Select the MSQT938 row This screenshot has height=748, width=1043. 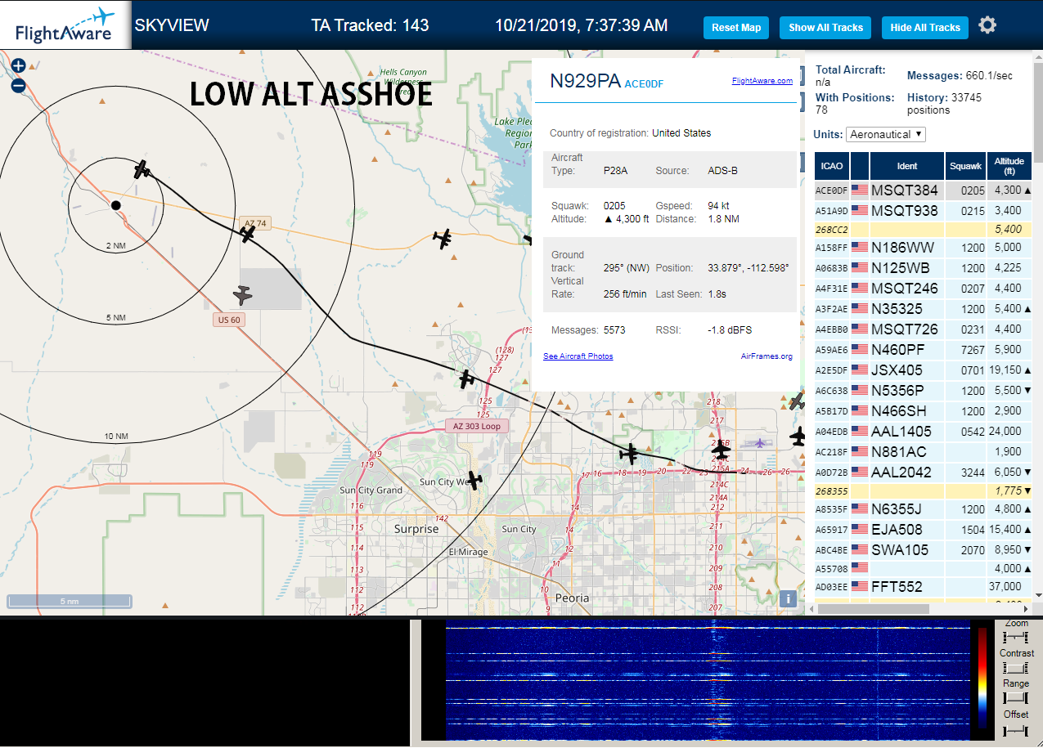click(x=924, y=211)
